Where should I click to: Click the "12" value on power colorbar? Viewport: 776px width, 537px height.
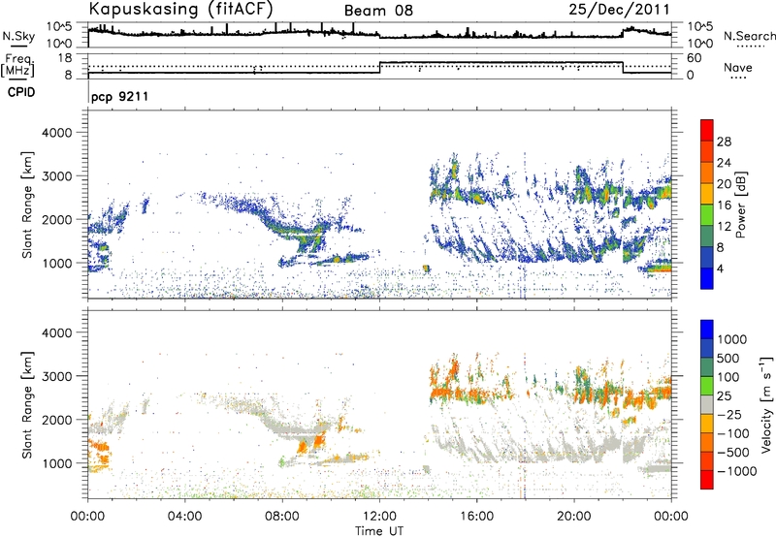pos(724,227)
